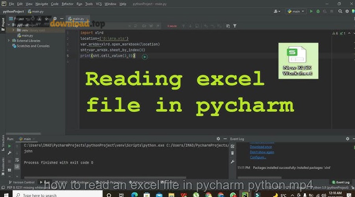Expand the venv folder in project tree
The height and width of the screenshot is (197, 355).
tap(13, 30)
